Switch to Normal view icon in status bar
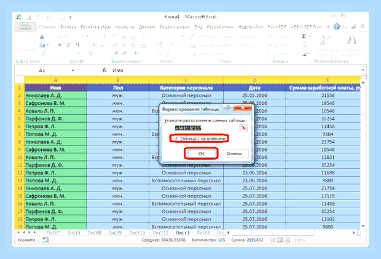Viewport: 381px width, 259px height. [272, 240]
